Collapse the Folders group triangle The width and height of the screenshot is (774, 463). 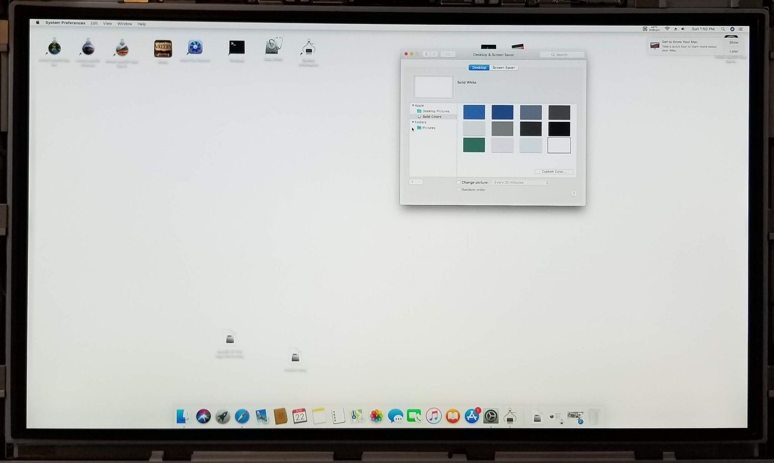413,122
